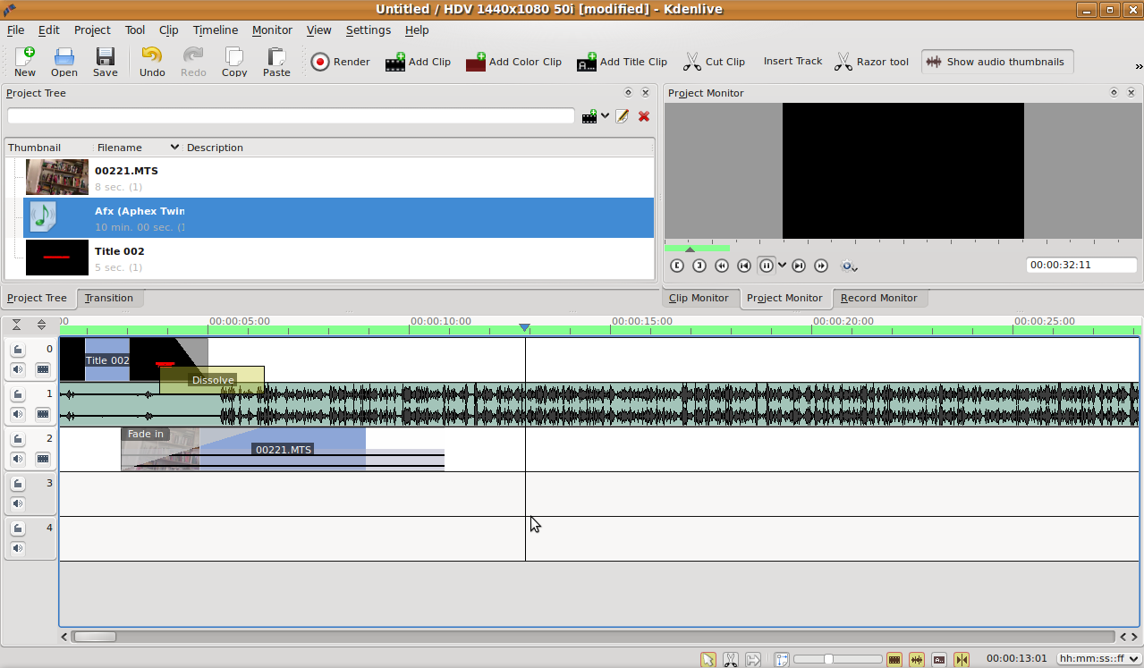Mute audio on track 3
1144x668 pixels.
18,503
